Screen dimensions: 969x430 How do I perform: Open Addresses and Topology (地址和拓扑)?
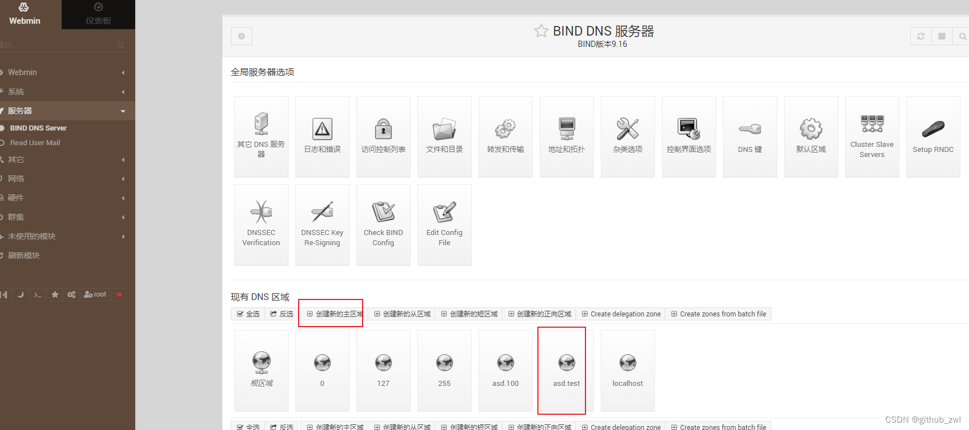pyautogui.click(x=567, y=136)
